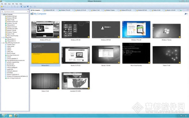Collapse the Shared VMs tree node
The width and height of the screenshot is (189, 118).
[x=2, y=37]
